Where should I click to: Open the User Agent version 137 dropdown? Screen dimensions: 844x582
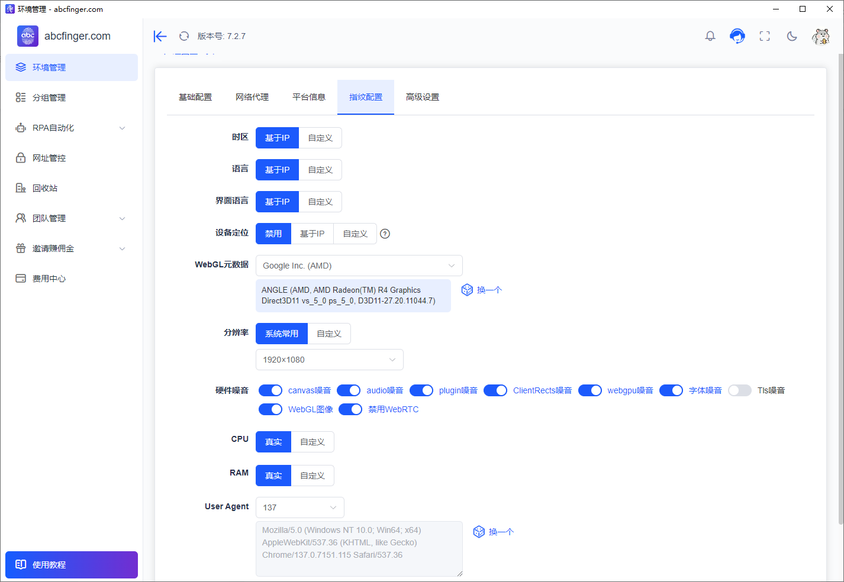click(300, 507)
